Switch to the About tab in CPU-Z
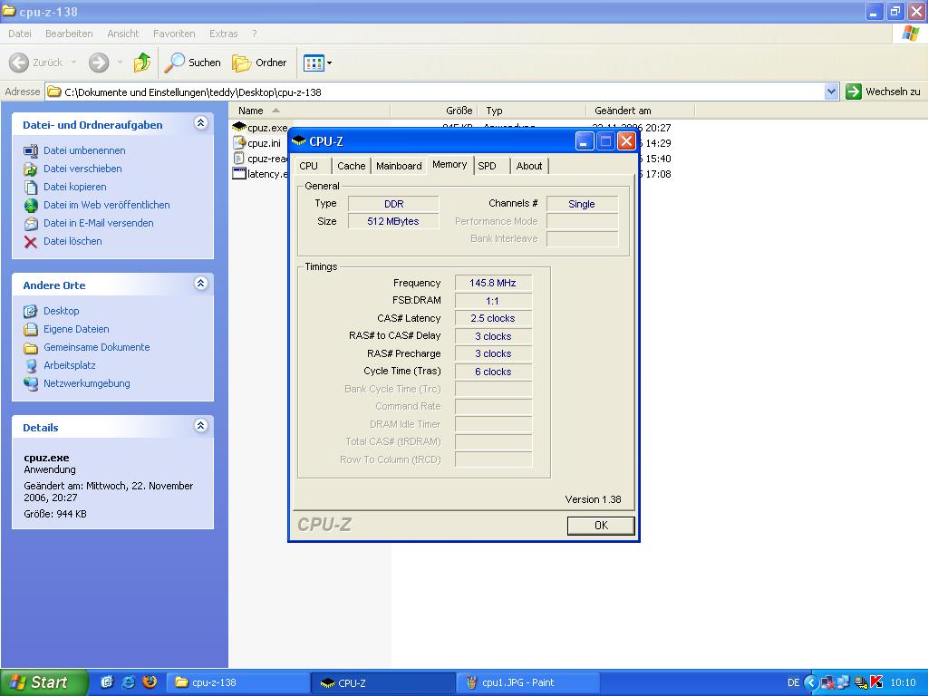928x696 pixels. click(528, 167)
